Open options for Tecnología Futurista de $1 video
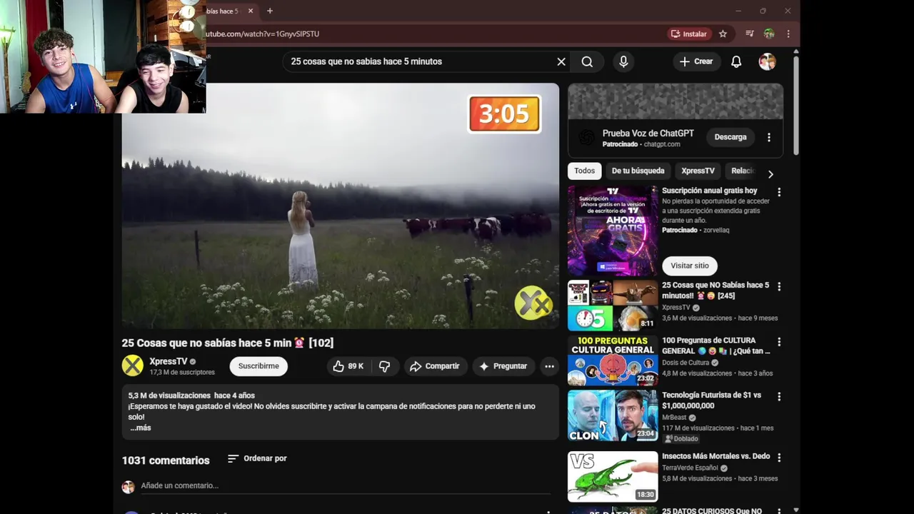The width and height of the screenshot is (914, 514). [x=779, y=396]
